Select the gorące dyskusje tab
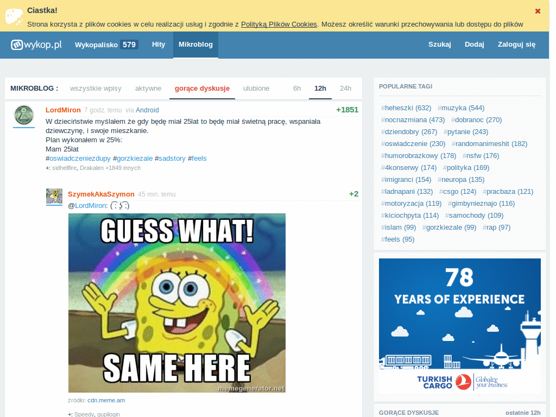 click(202, 89)
